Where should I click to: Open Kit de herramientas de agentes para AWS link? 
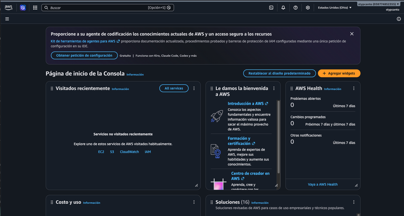click(85, 41)
